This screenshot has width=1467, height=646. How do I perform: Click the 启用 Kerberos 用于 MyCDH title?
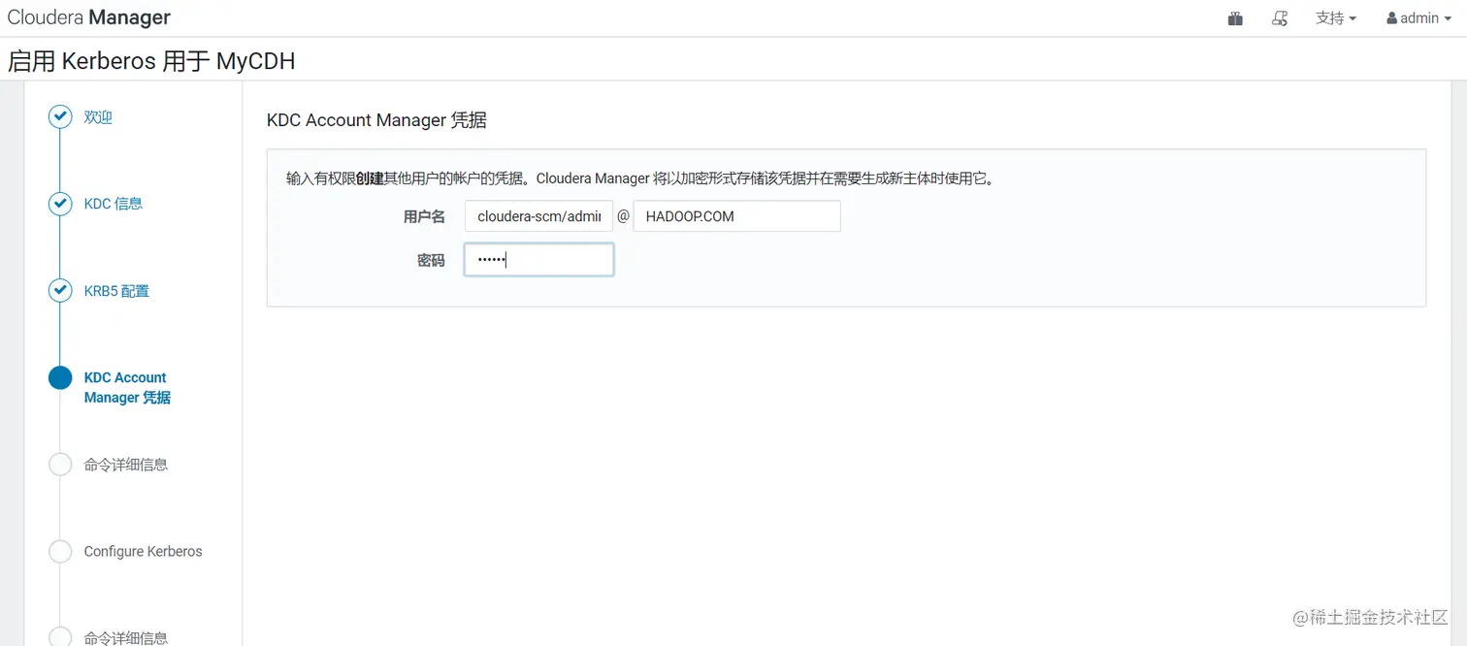(151, 61)
